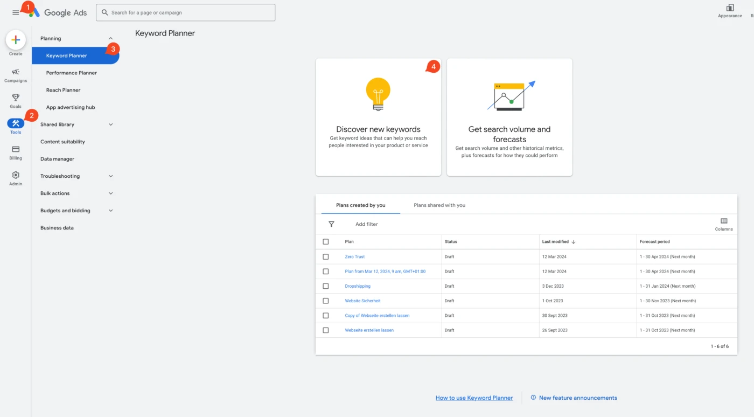Open the Zero Trust plan link
The height and width of the screenshot is (417, 754).
(x=355, y=257)
